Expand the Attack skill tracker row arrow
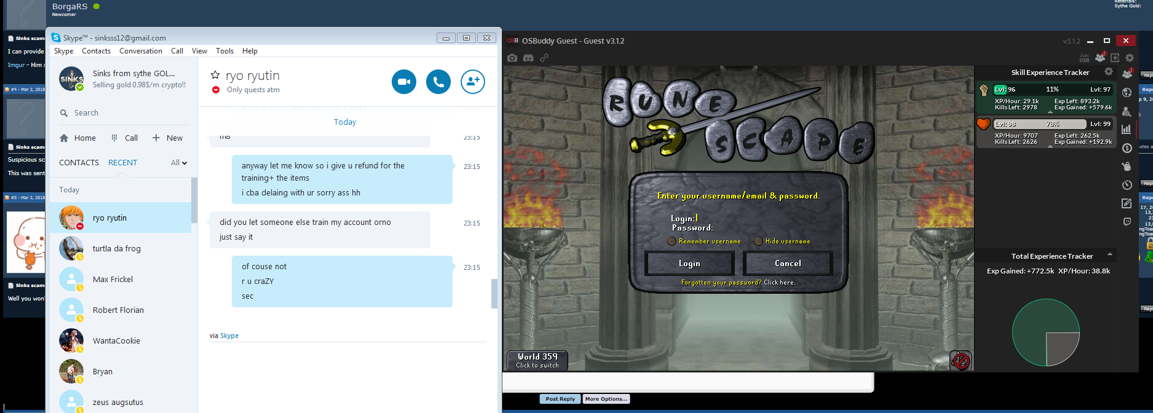The width and height of the screenshot is (1153, 413). click(x=1050, y=112)
